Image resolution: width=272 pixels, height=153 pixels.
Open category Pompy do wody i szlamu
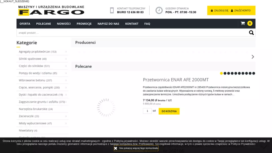coord(38,73)
